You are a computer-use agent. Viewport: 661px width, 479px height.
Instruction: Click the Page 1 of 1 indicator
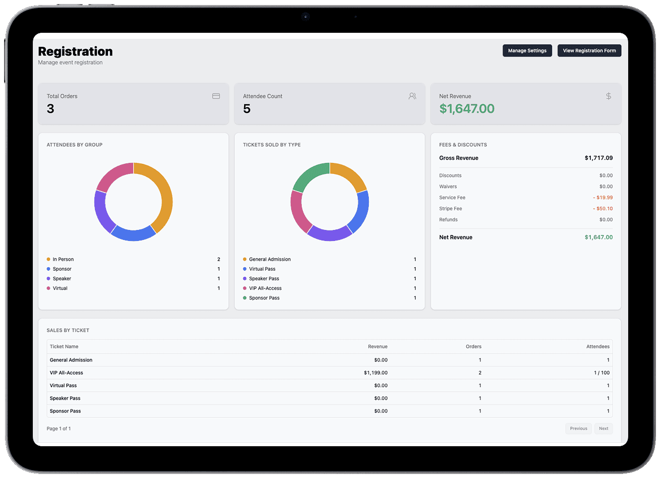(59, 429)
